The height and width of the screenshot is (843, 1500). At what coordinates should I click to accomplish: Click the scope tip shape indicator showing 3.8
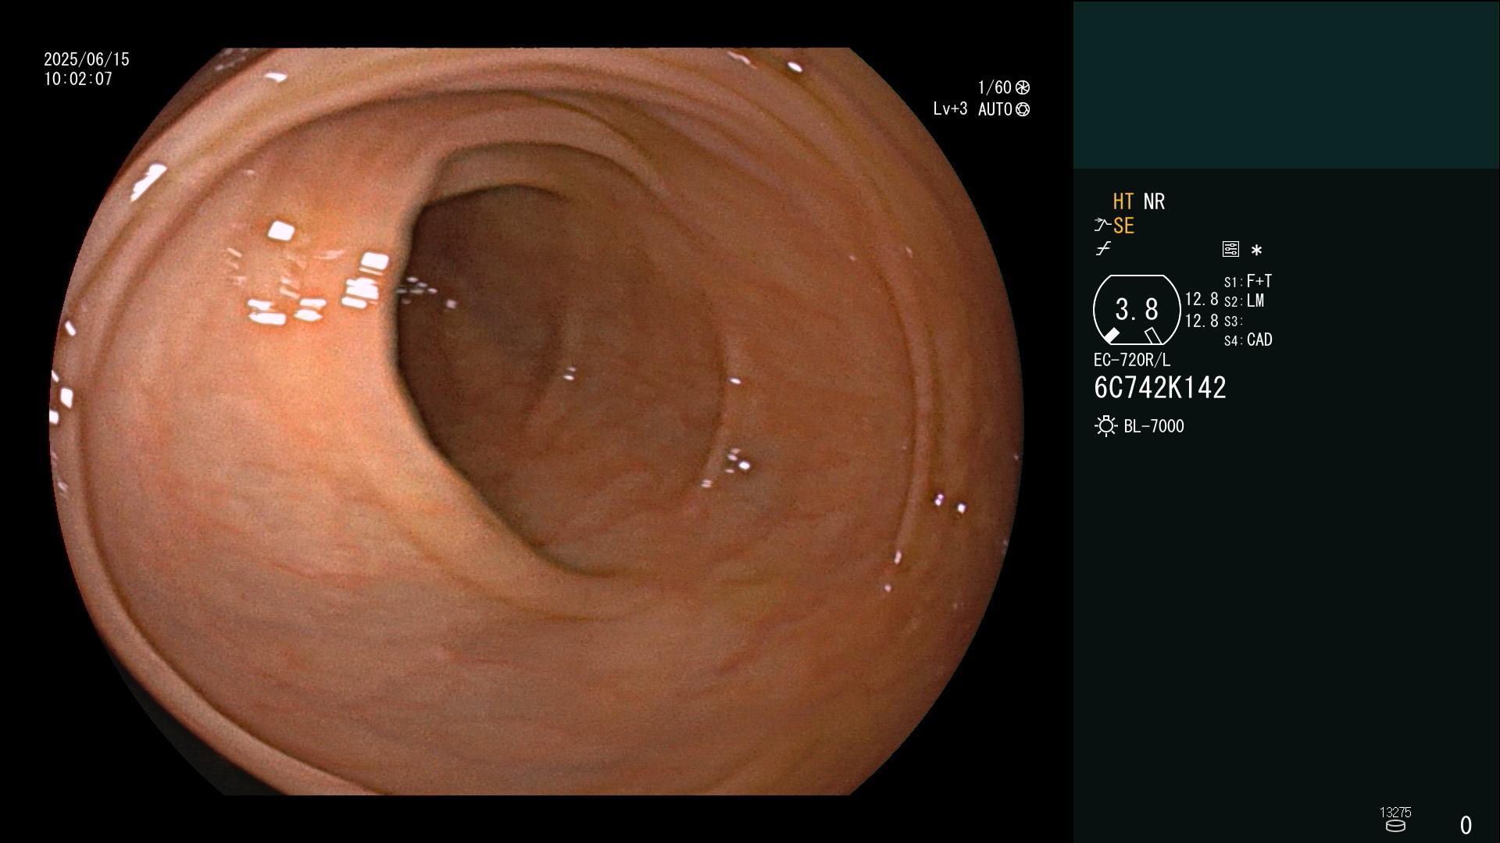(x=1137, y=310)
